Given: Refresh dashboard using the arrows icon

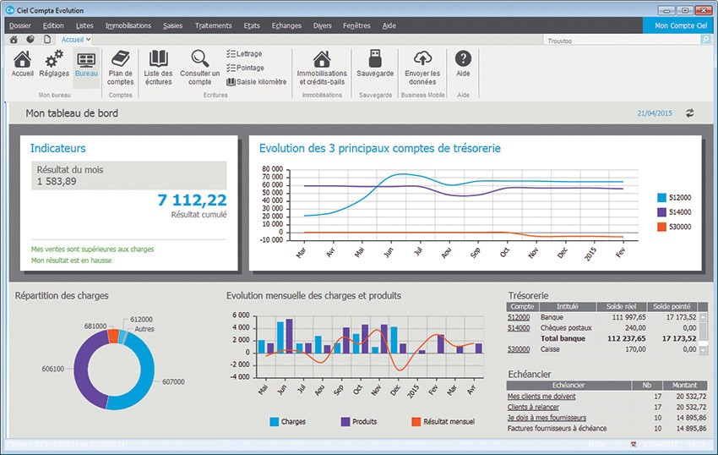Looking at the screenshot, I should tap(689, 113).
